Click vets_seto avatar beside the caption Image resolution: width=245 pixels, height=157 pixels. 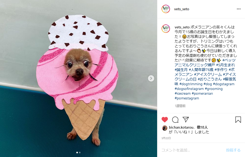click(x=166, y=28)
